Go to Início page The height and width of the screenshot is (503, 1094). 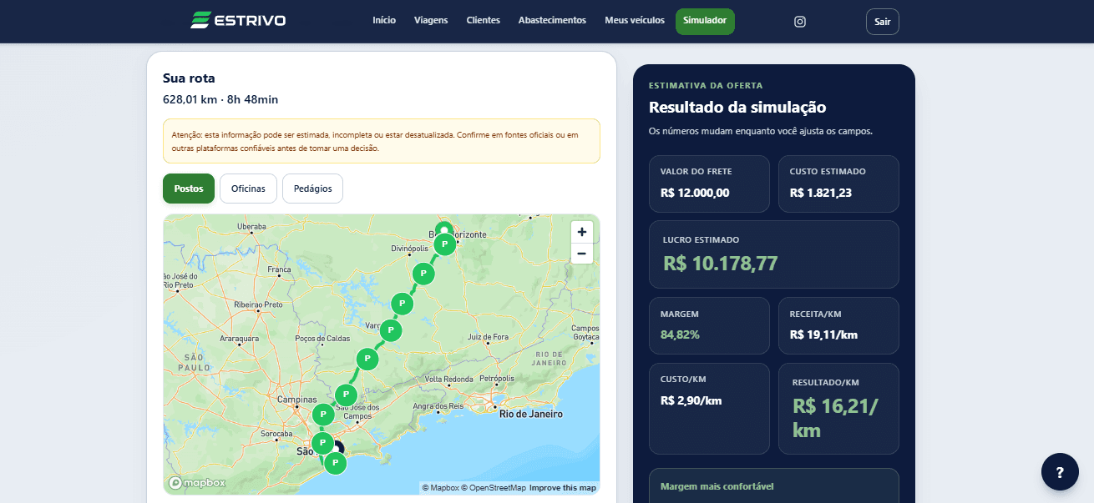click(x=384, y=21)
